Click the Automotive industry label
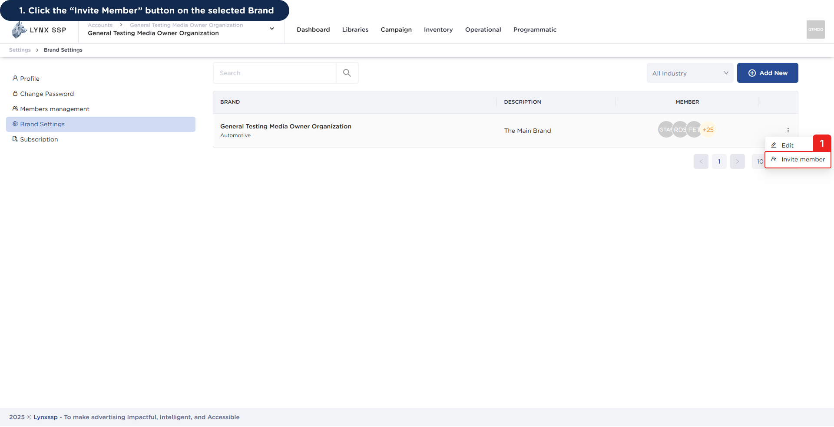The width and height of the screenshot is (834, 427). [235, 135]
